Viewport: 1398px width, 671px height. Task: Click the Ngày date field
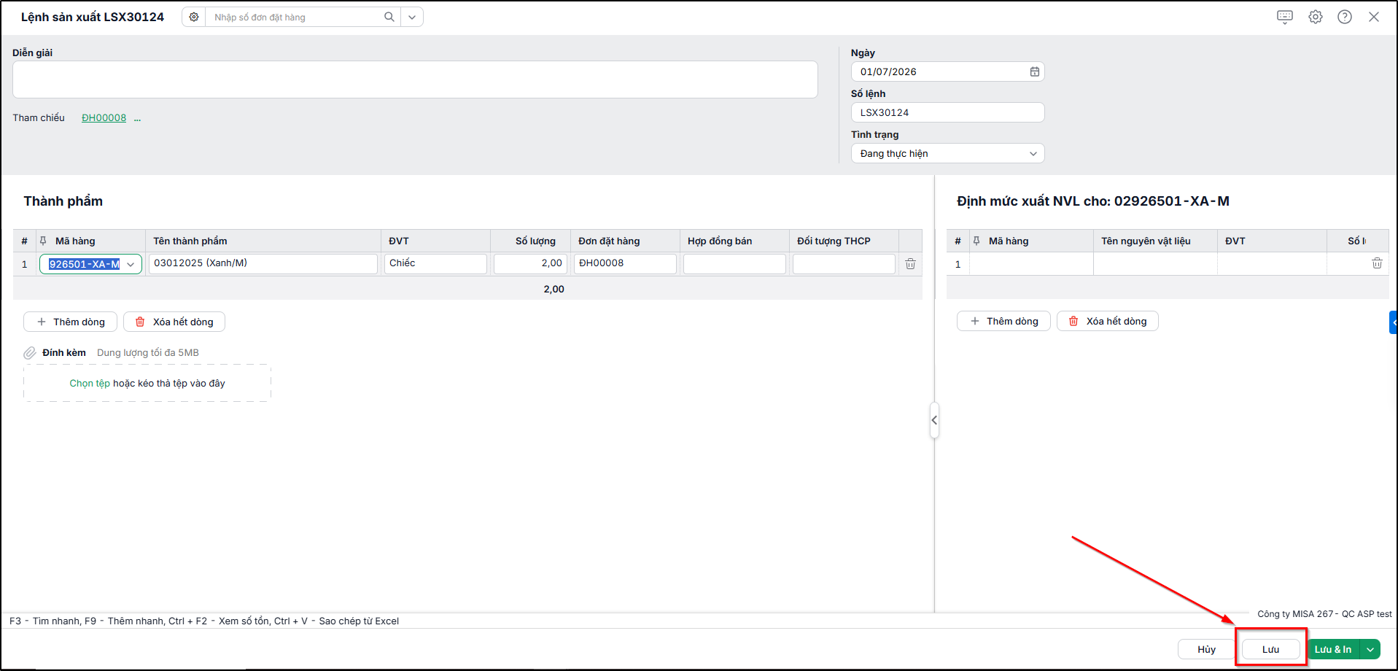point(947,71)
